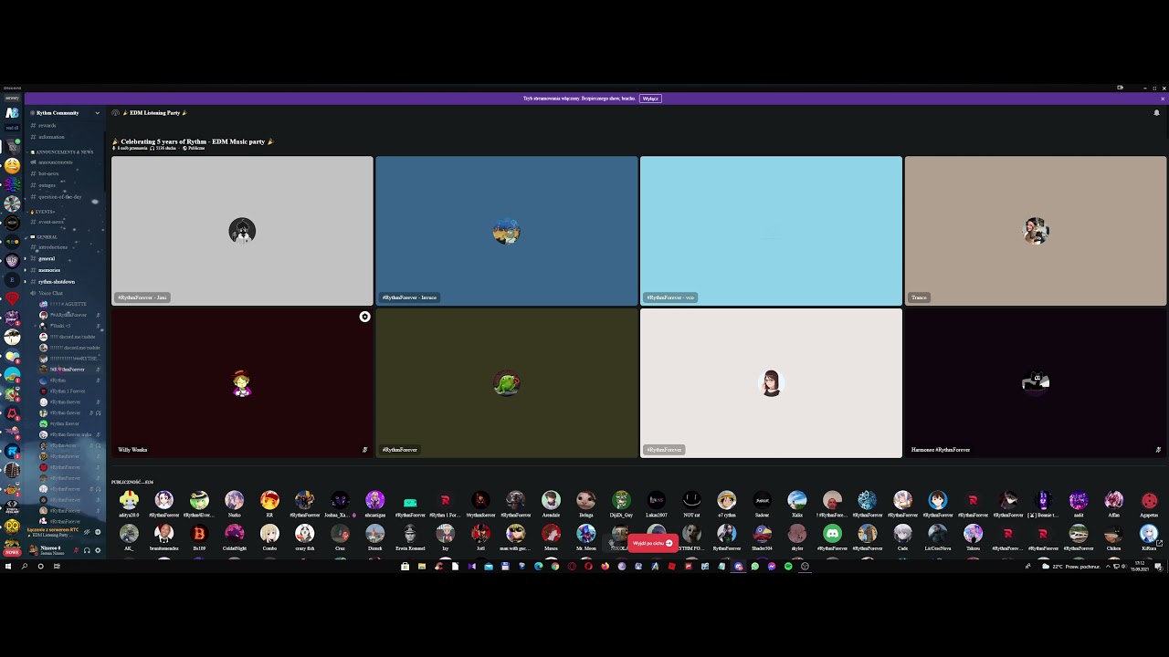The width and height of the screenshot is (1169, 657).
Task: Click audience member Mr. Moon avatar
Action: [585, 533]
